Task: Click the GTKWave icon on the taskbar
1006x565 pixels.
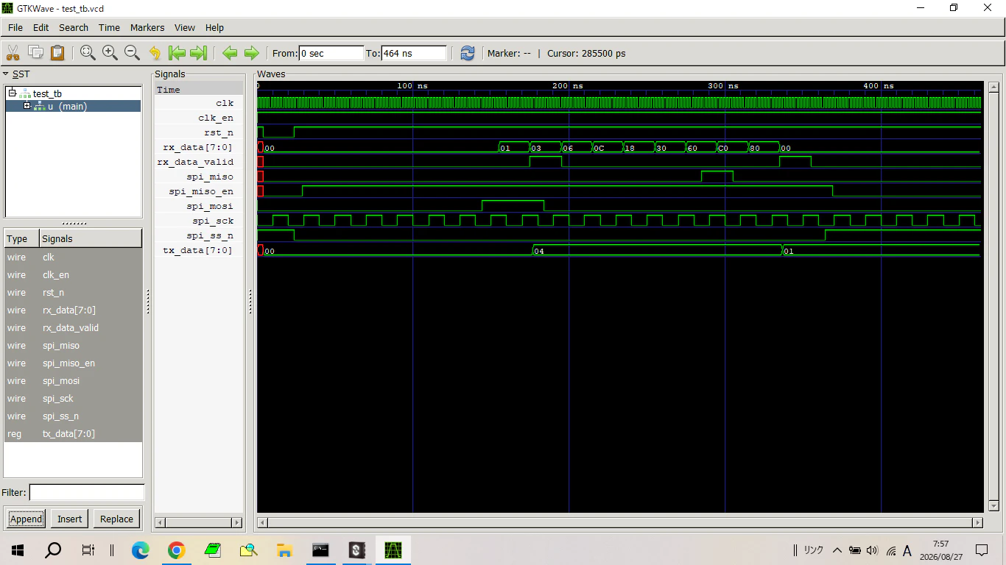Action: [393, 550]
